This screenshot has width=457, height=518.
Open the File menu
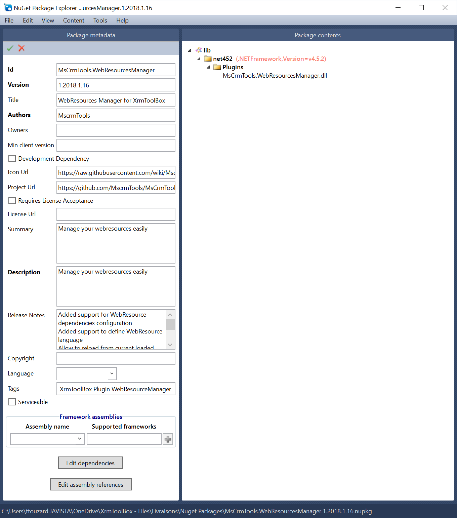click(x=9, y=21)
